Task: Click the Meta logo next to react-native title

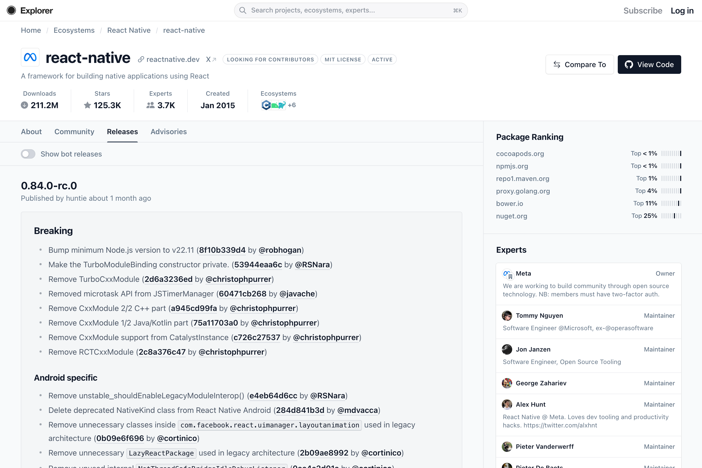Action: pos(30,57)
